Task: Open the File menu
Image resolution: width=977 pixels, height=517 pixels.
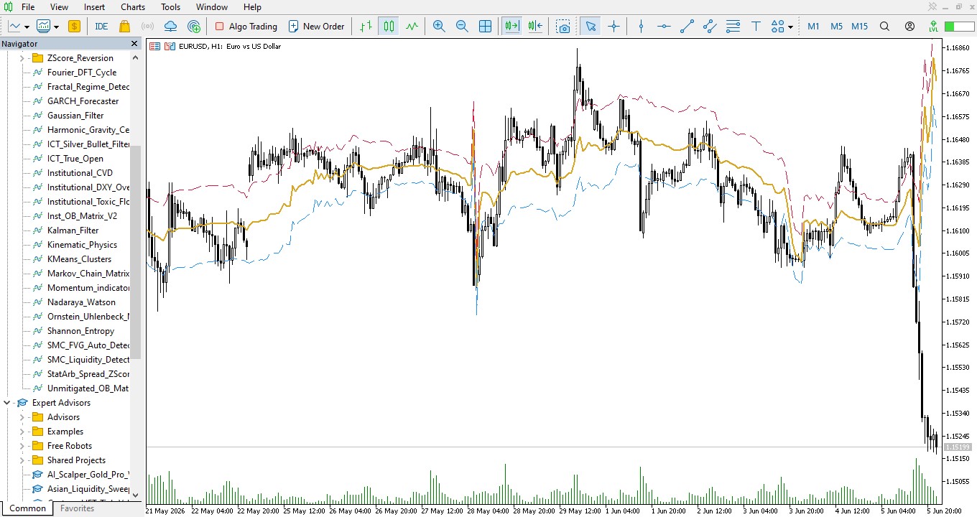Action: 28,7
